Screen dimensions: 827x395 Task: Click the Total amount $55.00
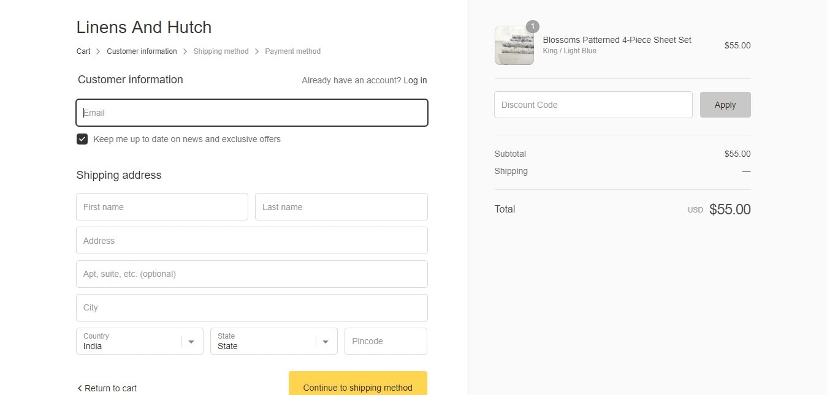tap(730, 209)
